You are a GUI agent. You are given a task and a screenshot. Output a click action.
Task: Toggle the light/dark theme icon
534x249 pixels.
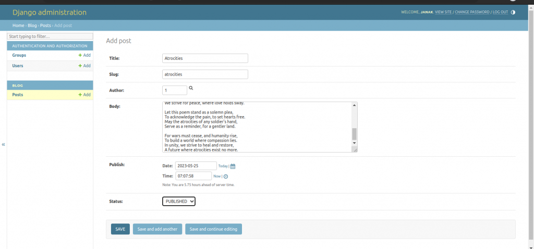tap(513, 13)
